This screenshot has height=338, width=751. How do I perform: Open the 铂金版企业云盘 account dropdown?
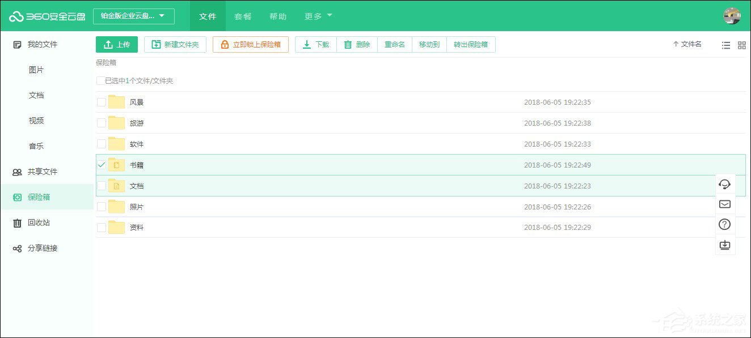133,16
